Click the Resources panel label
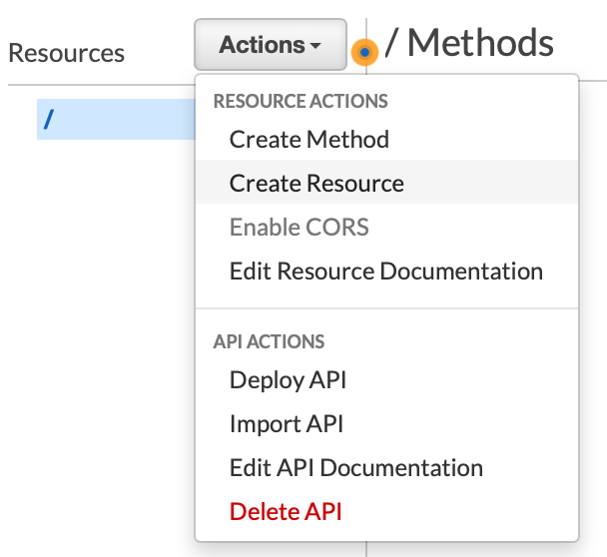This screenshot has width=607, height=557. click(66, 52)
